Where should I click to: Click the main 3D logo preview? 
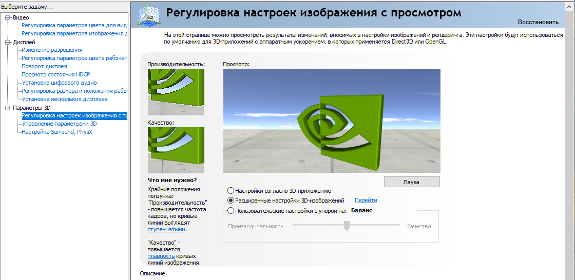point(332,121)
